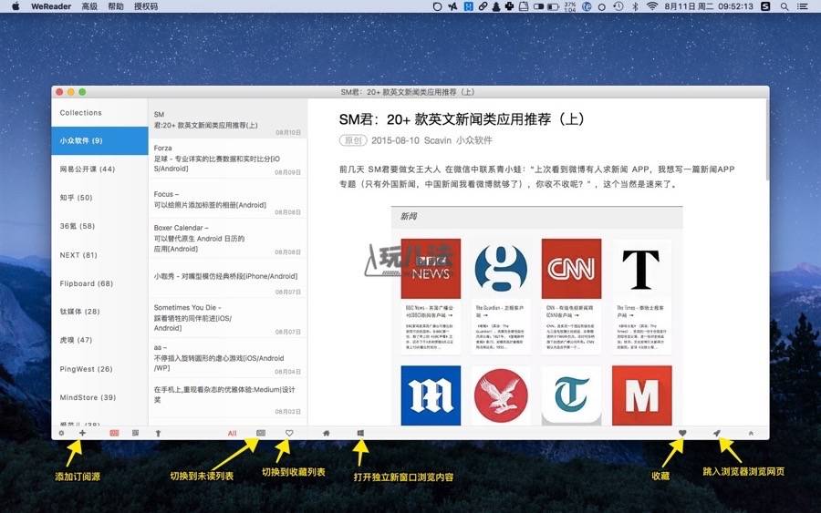Click the BBC News app thumbnail
Screen dimensions: 821x513
[431, 268]
